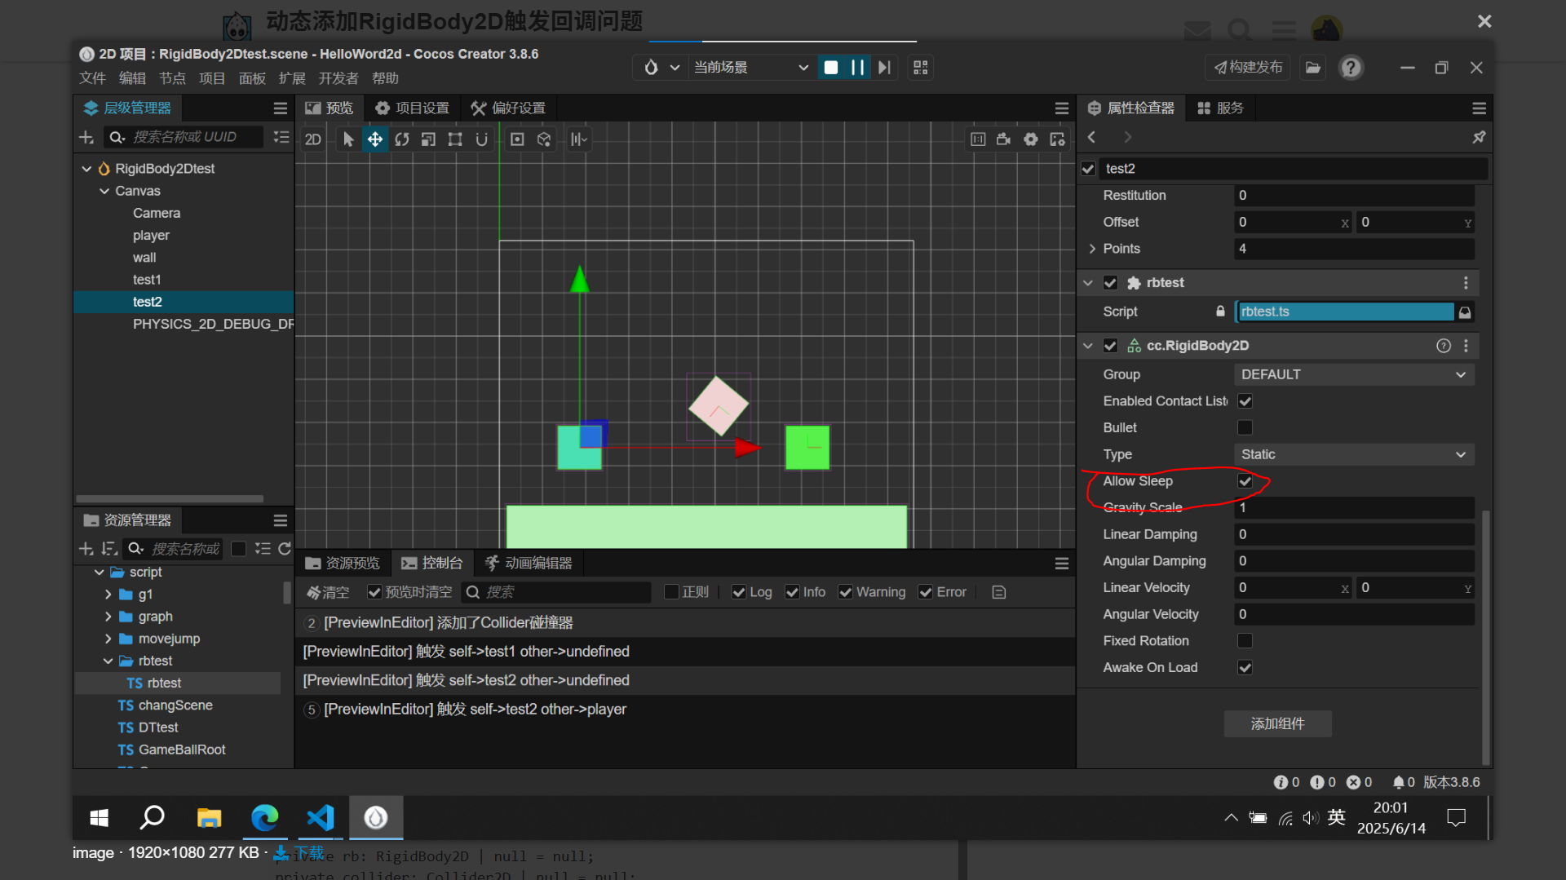Expand the movejump folder
This screenshot has height=880, width=1566.
[x=108, y=639]
